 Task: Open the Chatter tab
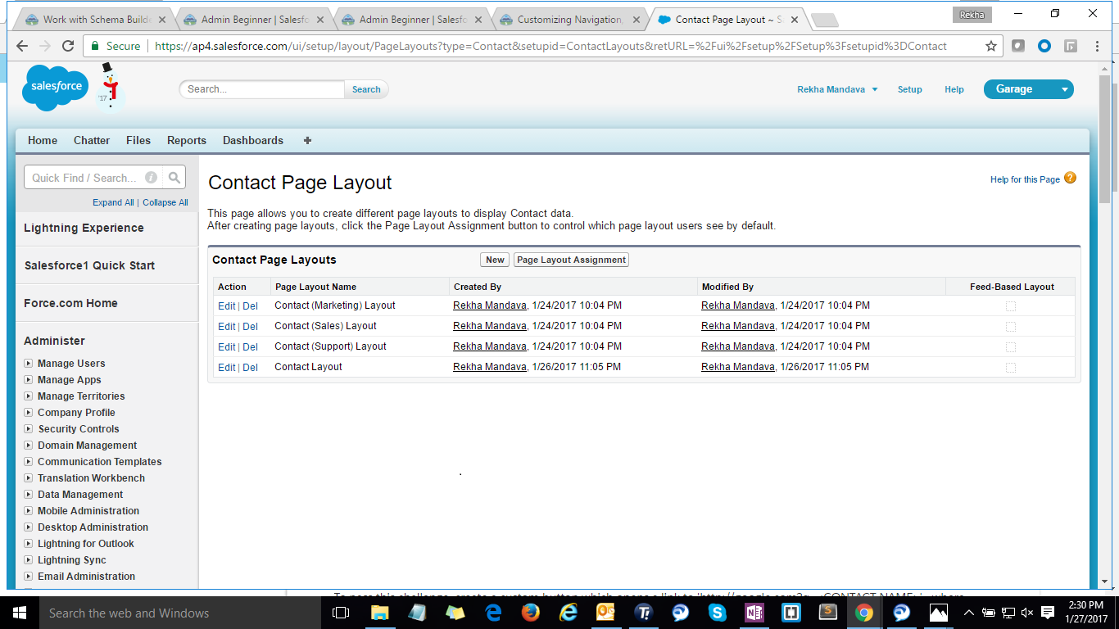click(92, 141)
